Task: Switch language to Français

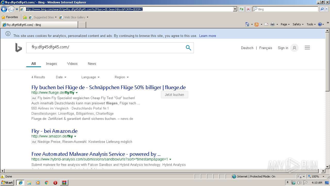Action: 266,48
